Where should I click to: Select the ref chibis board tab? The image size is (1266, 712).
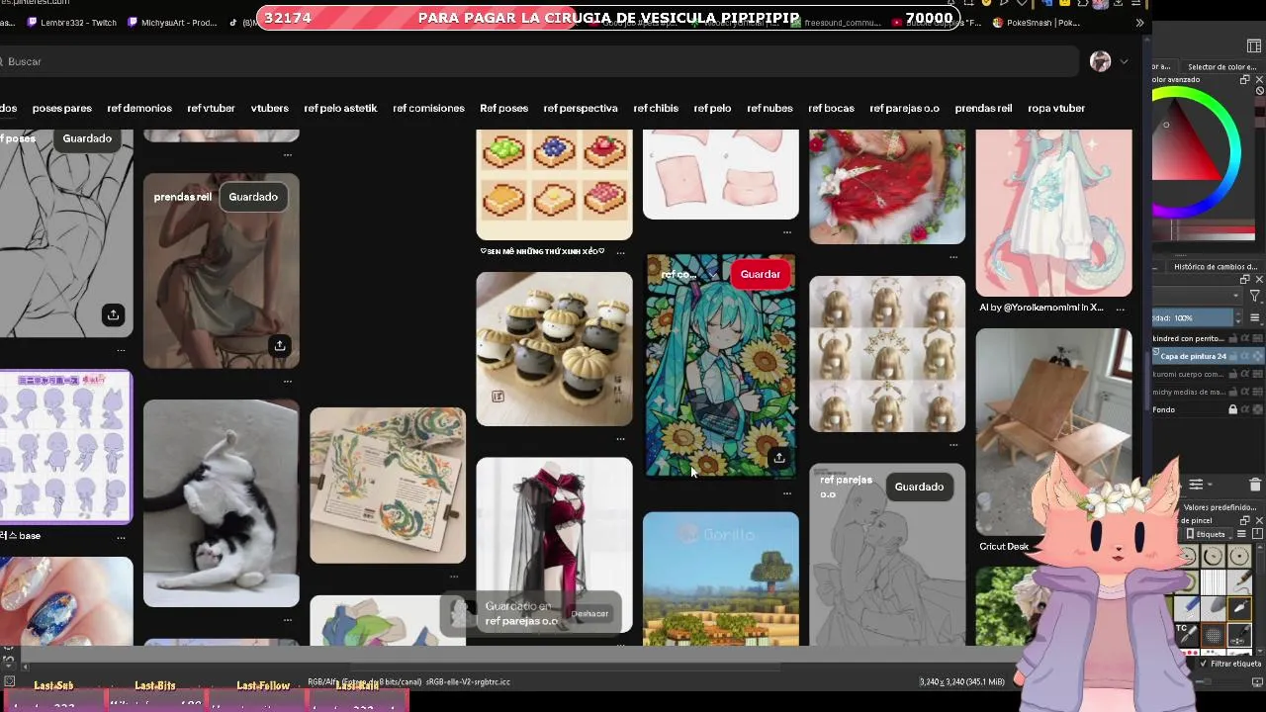click(x=656, y=108)
